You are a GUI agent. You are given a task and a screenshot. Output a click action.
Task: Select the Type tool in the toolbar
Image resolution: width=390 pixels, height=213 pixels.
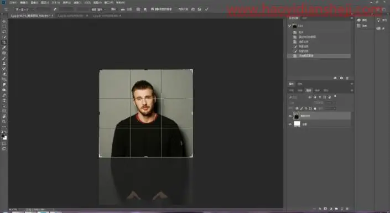(4, 101)
